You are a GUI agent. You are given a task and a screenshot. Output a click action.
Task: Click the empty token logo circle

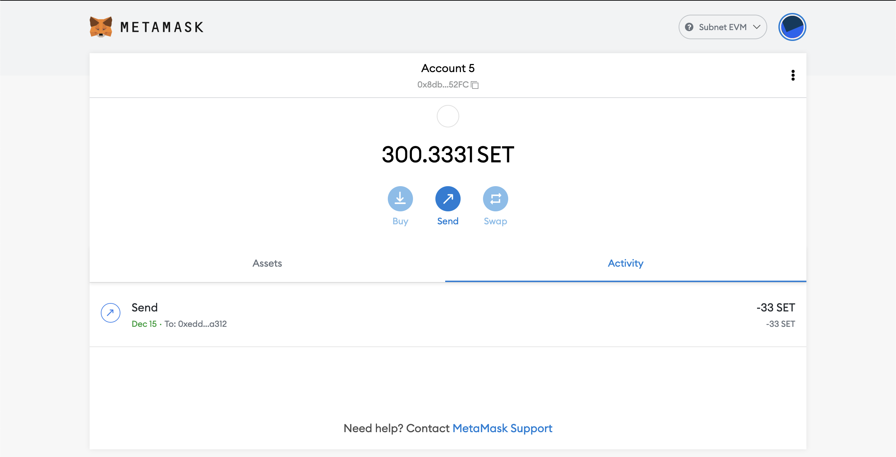click(x=448, y=116)
